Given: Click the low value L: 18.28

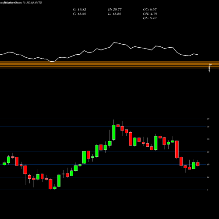Looking at the screenshot, I should coord(114,14).
